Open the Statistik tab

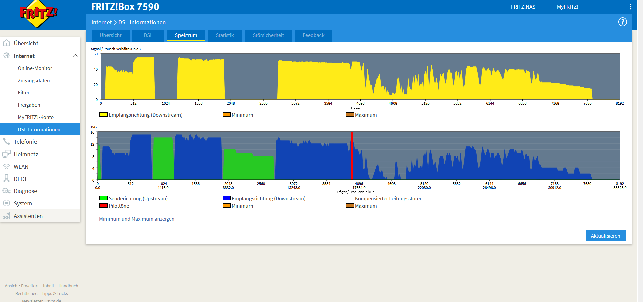225,35
